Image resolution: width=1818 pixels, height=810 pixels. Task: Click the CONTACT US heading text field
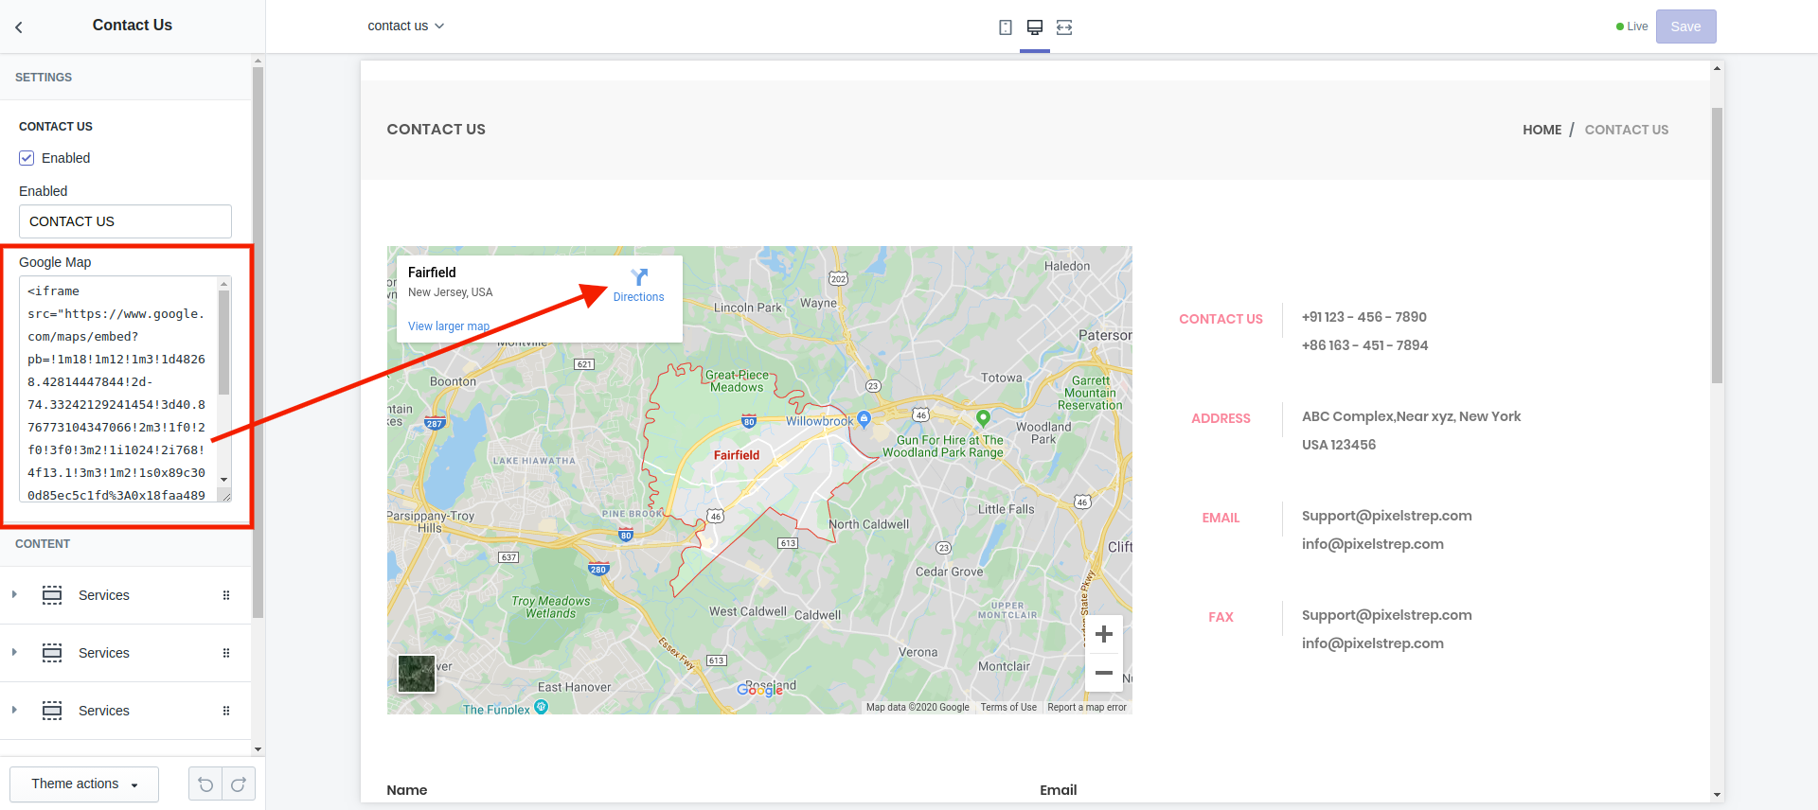click(x=125, y=221)
